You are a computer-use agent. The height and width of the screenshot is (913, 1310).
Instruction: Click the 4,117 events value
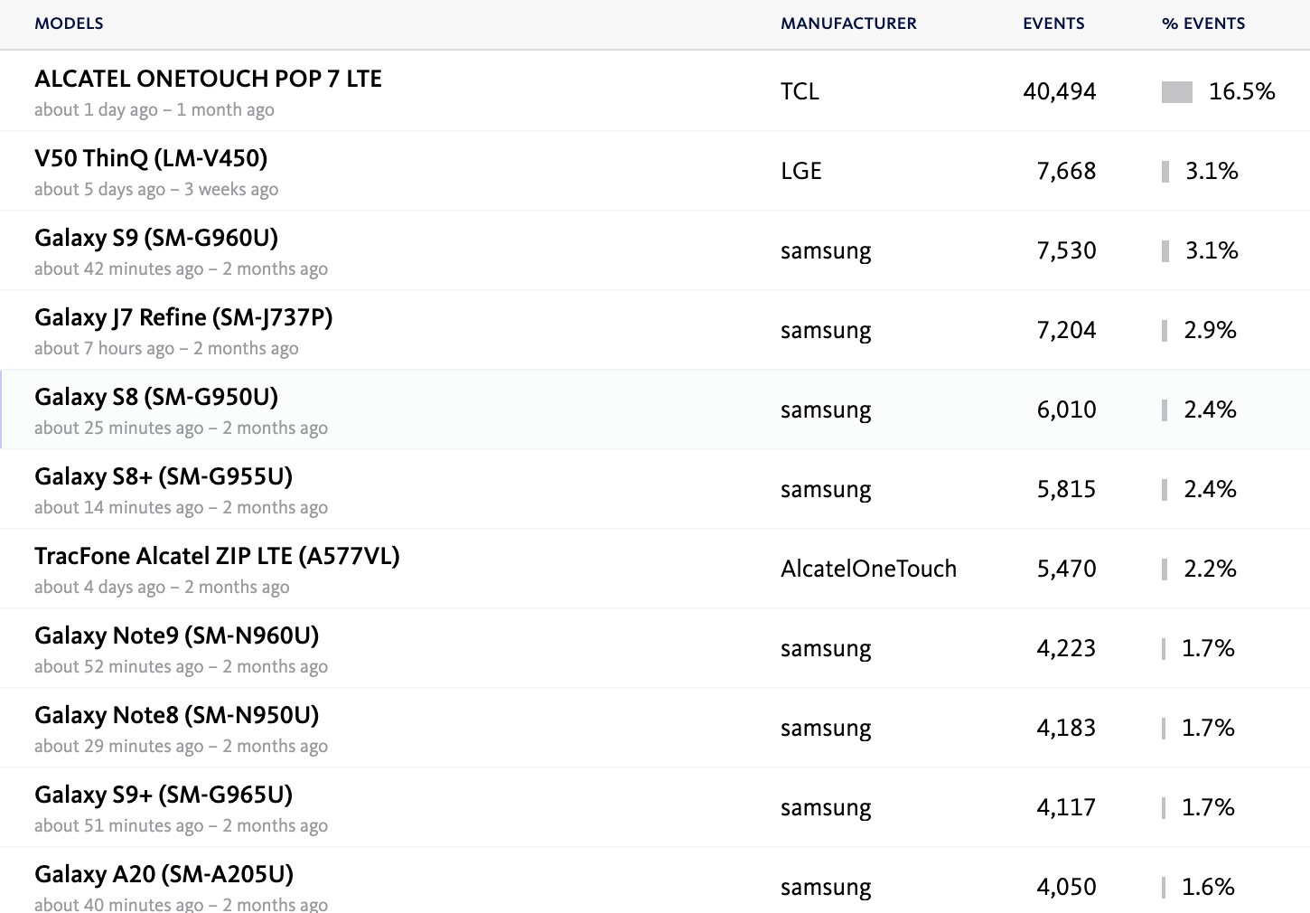tap(1066, 807)
